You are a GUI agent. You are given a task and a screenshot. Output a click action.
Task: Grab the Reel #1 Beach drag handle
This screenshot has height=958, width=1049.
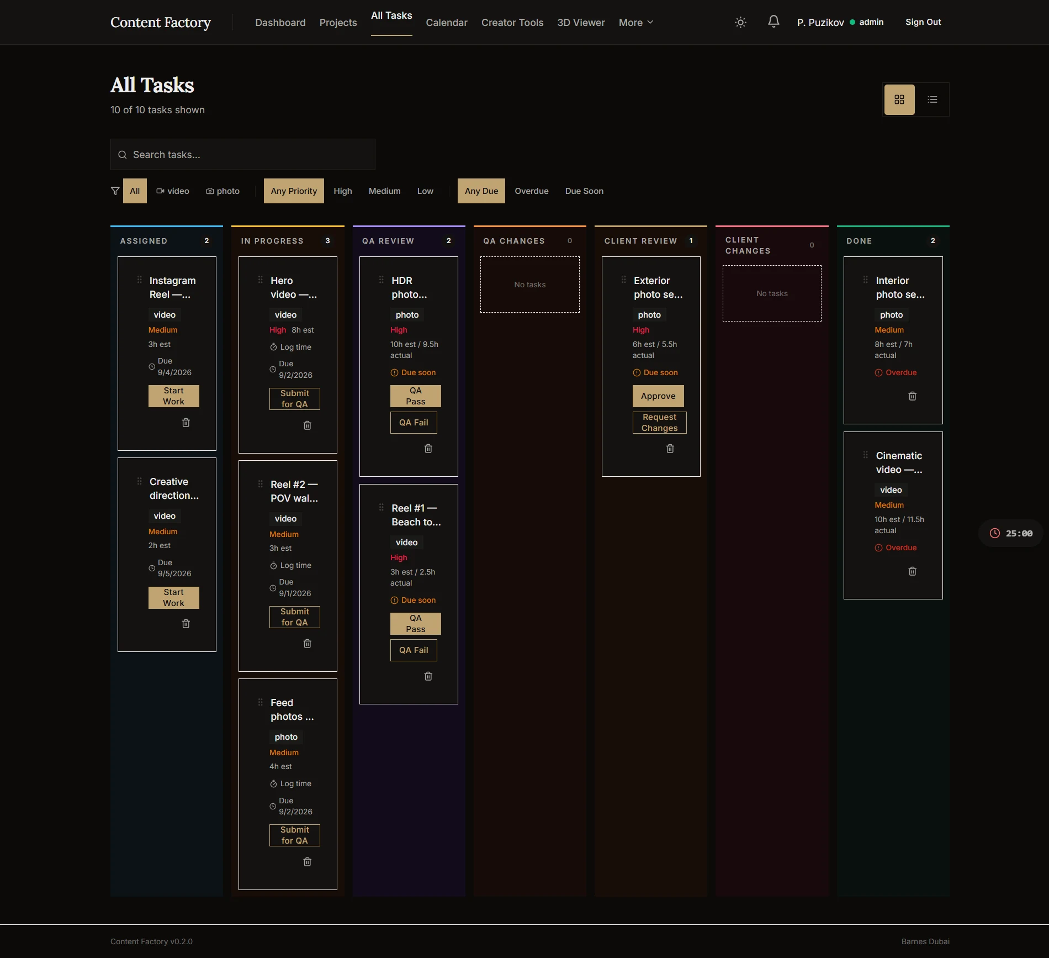[x=382, y=508]
